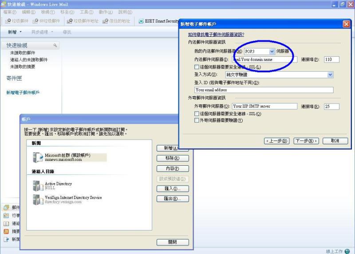Open the wrench icon beside 快速檢視
Image resolution: width=355 pixels, height=254 pixels.
pos(55,45)
